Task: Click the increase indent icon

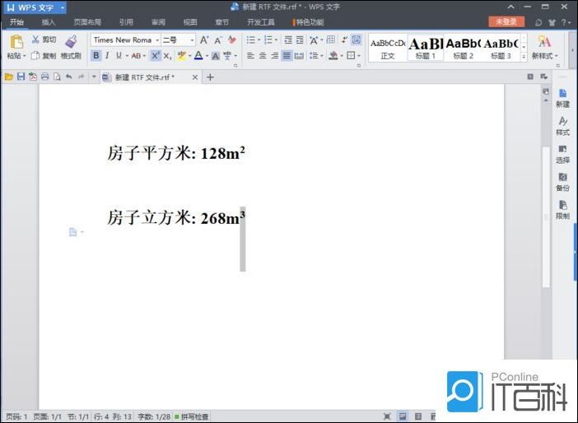Action: click(x=300, y=40)
